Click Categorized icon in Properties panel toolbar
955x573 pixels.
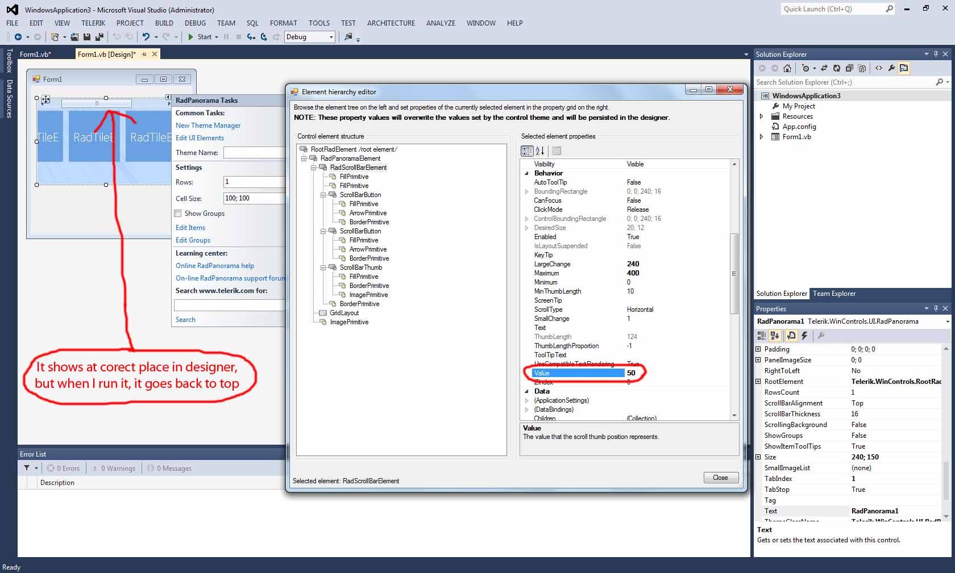(x=762, y=336)
